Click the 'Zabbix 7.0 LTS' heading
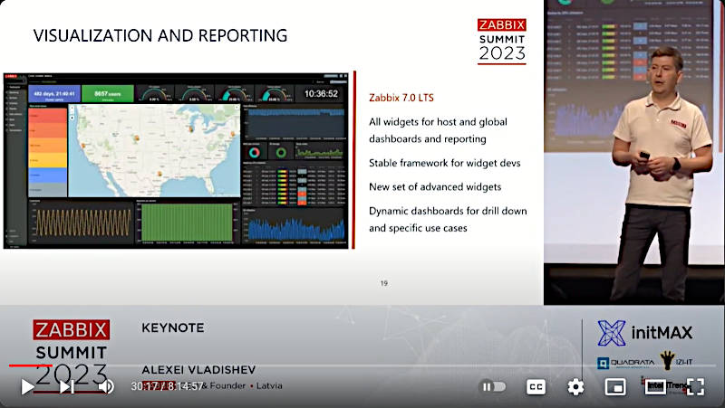 [x=401, y=98]
